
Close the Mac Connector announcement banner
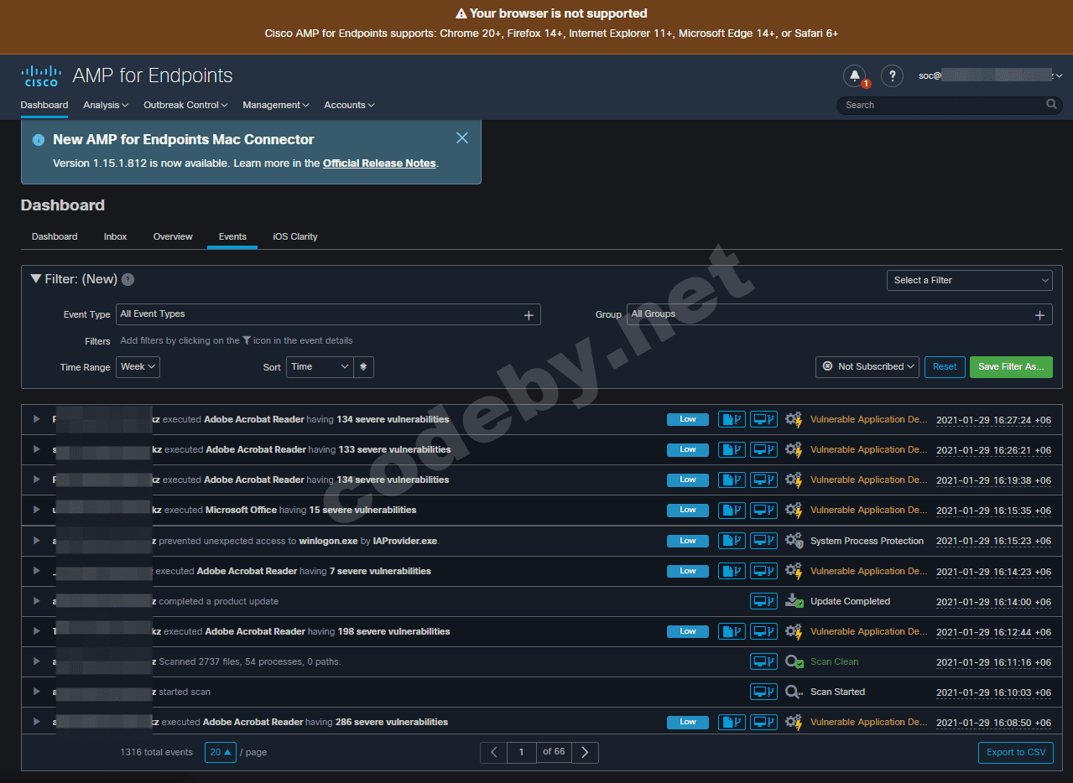pyautogui.click(x=462, y=137)
